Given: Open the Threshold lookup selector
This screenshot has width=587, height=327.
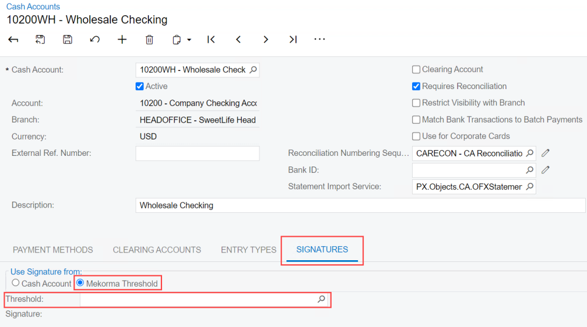Looking at the screenshot, I should tap(321, 299).
